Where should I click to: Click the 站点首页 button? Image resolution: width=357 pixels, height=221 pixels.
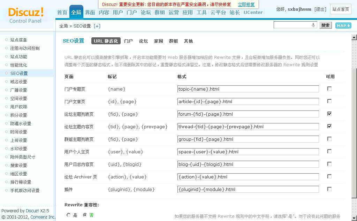(x=341, y=9)
